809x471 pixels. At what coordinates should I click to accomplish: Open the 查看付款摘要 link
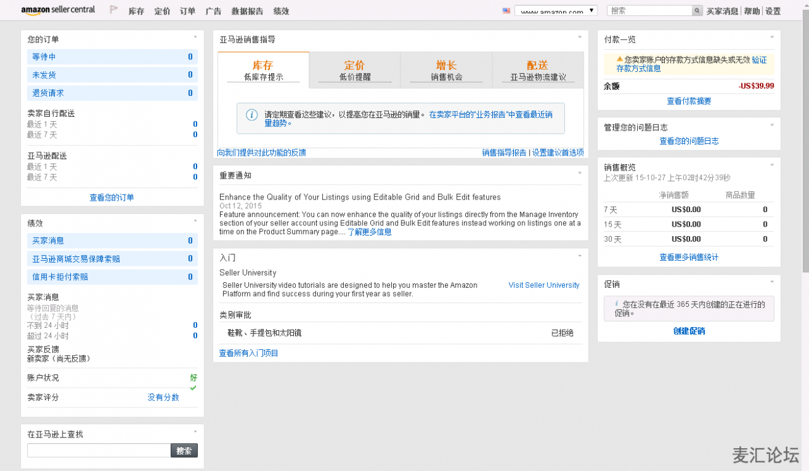click(689, 101)
